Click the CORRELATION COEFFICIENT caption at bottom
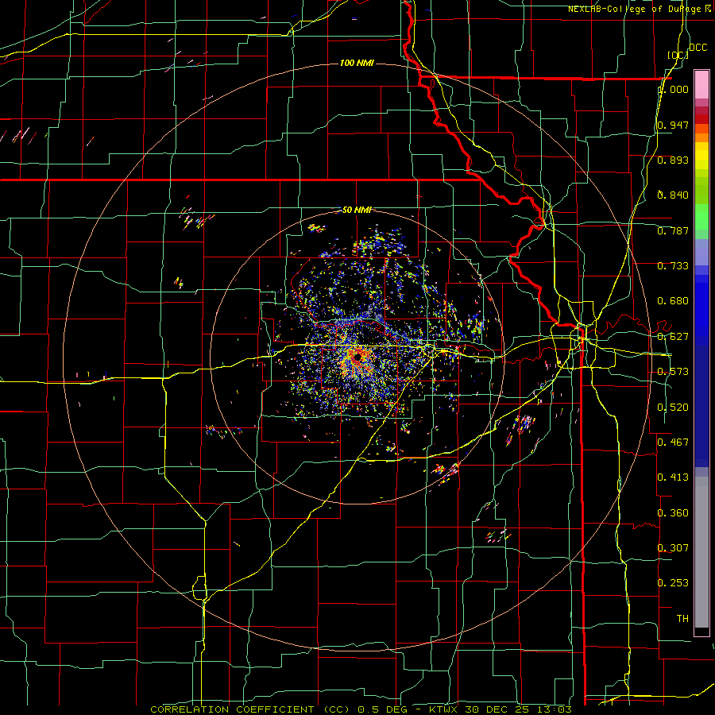 point(361,709)
